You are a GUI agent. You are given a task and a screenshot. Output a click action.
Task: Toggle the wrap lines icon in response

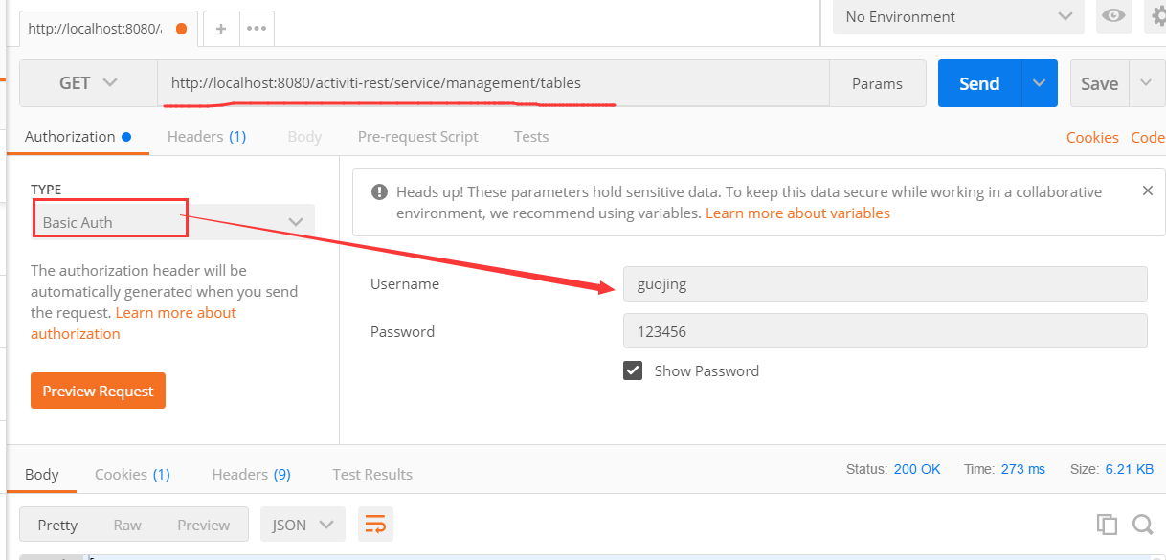(x=375, y=525)
